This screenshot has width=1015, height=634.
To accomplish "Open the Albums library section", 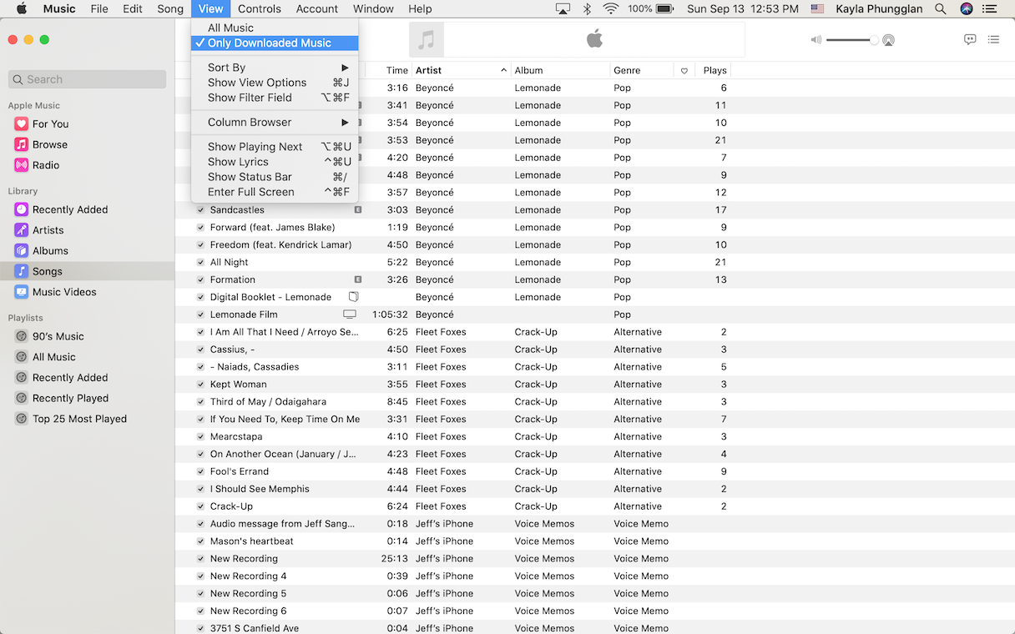I will coord(51,250).
